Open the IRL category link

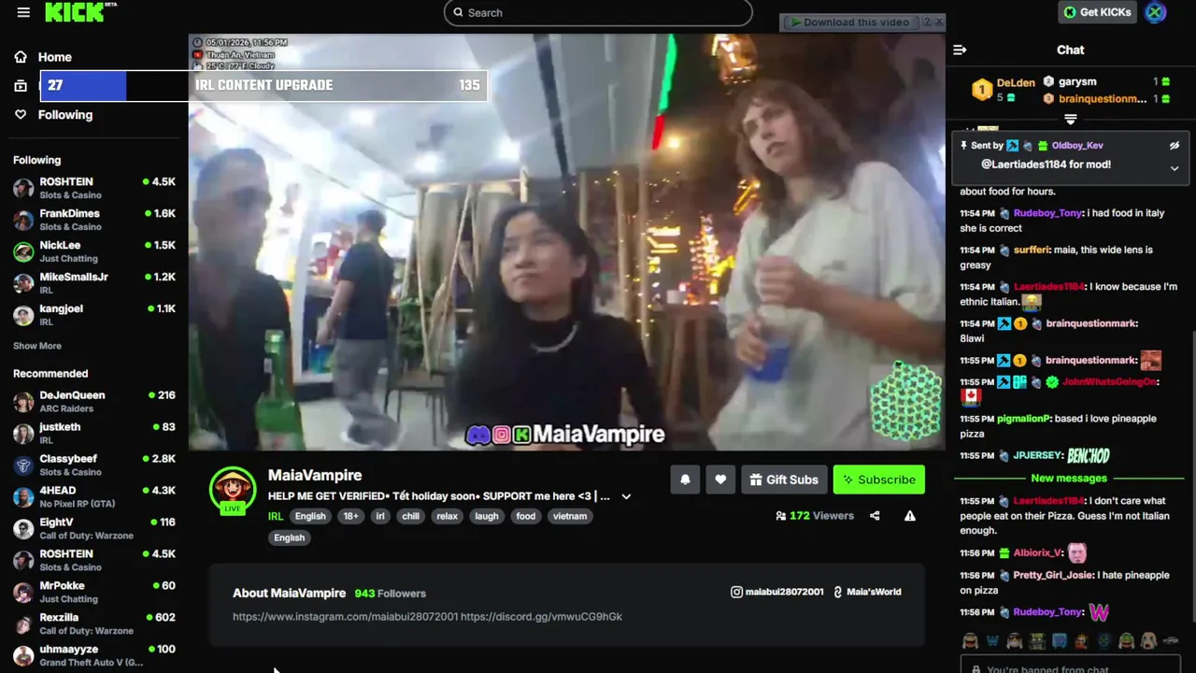pyautogui.click(x=276, y=516)
